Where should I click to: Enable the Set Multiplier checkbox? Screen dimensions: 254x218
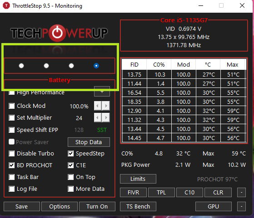tap(12, 118)
